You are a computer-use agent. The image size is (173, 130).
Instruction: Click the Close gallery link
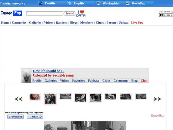157,115
